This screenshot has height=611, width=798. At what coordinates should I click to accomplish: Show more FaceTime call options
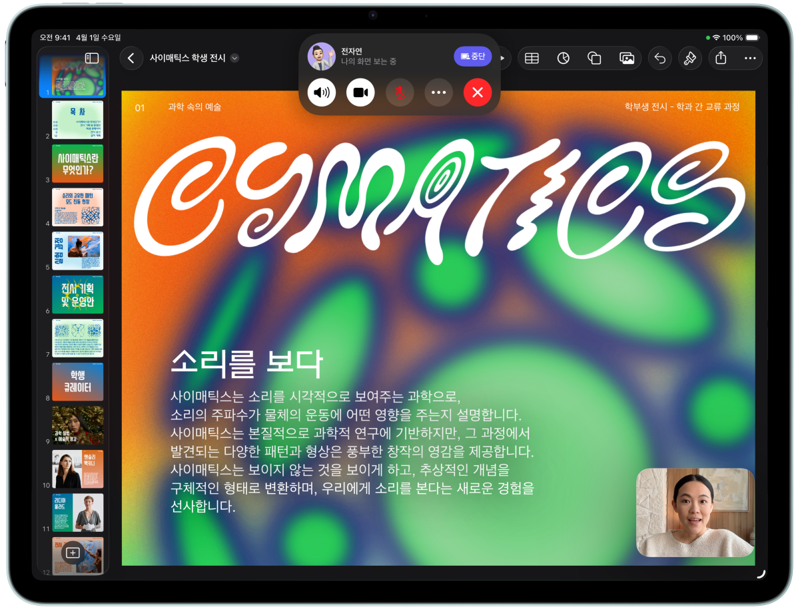[x=438, y=93]
